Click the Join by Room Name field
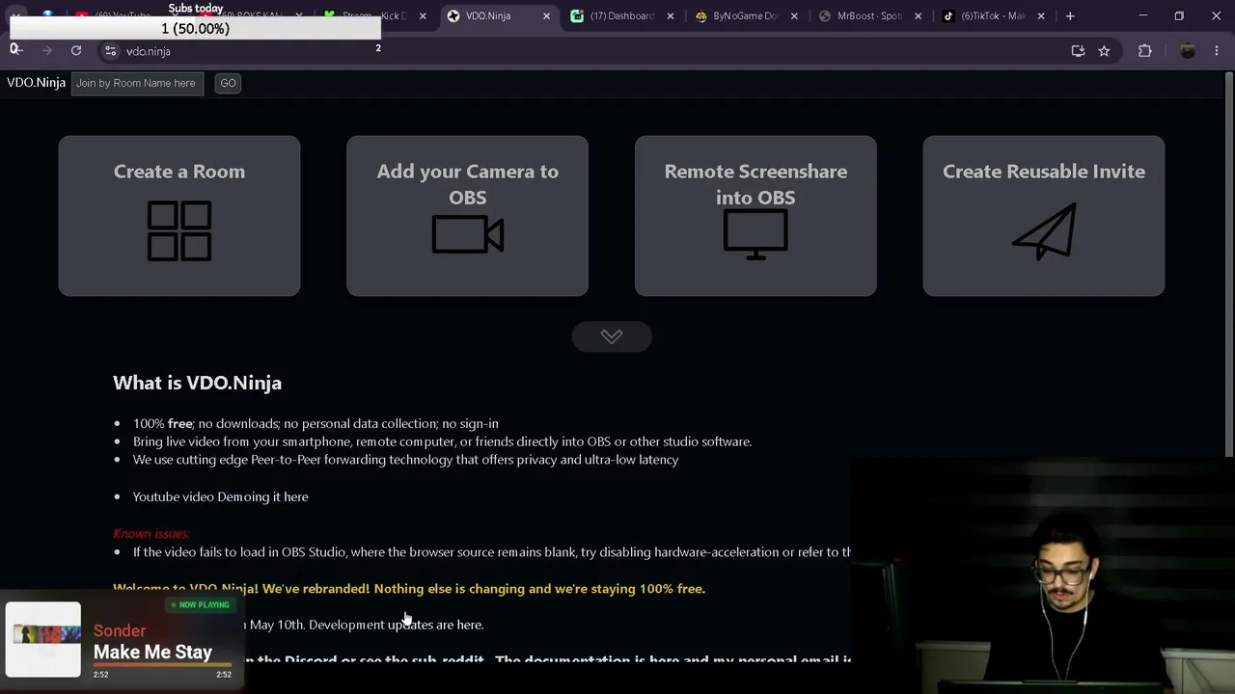 coord(137,83)
